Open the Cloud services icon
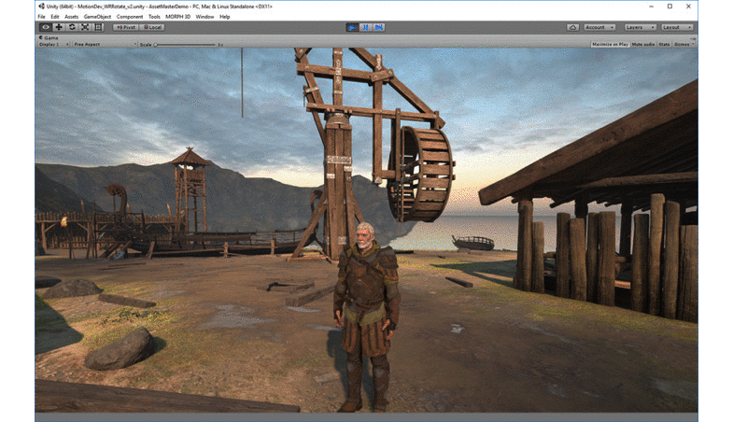This screenshot has height=422, width=733. (x=572, y=28)
